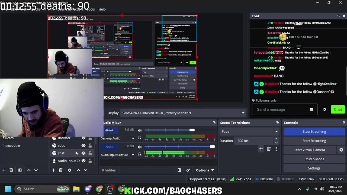The image size is (347, 195).
Task: Open the Help menu
Action: pyautogui.click(x=102, y=9)
